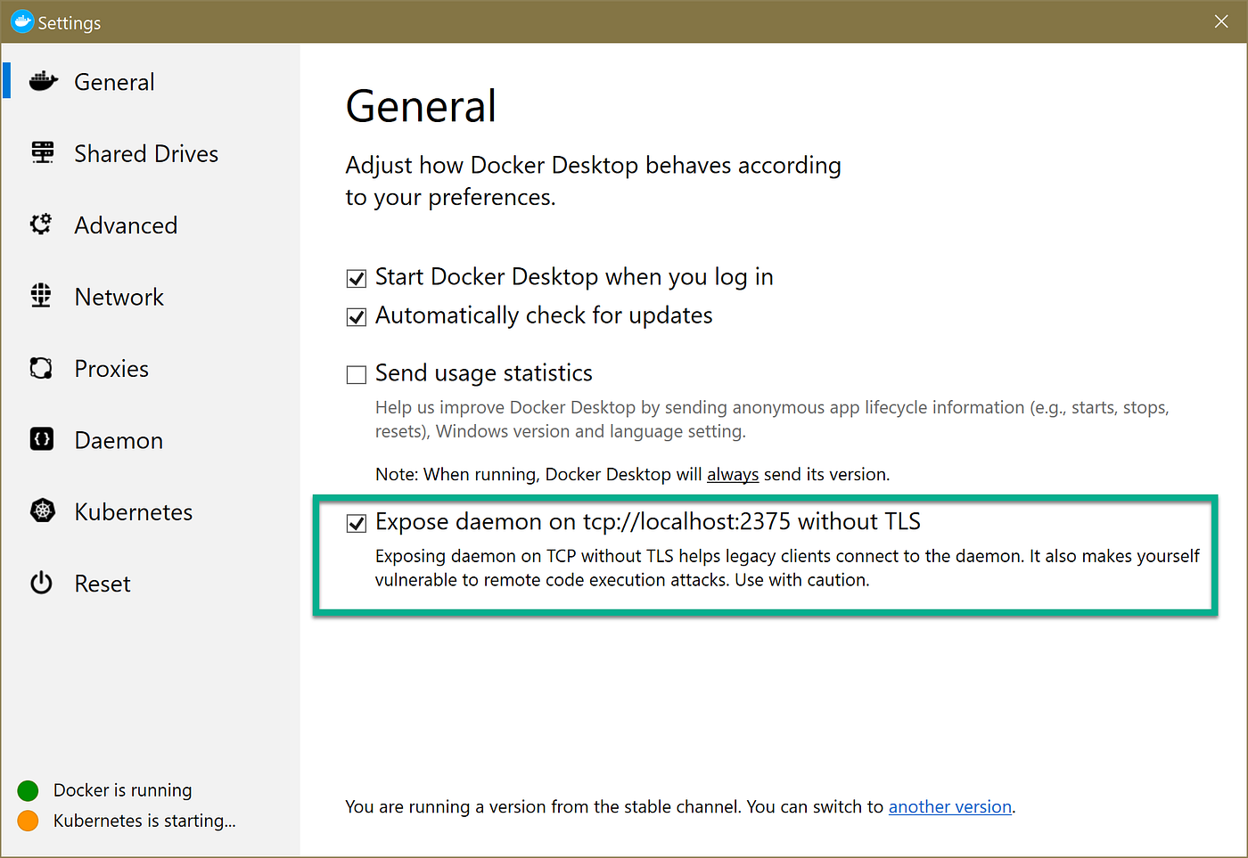Click the Advanced gear icon
The width and height of the screenshot is (1248, 858).
[x=41, y=224]
